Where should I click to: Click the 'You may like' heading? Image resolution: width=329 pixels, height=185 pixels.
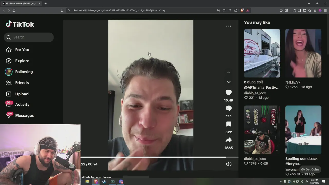pyautogui.click(x=257, y=23)
